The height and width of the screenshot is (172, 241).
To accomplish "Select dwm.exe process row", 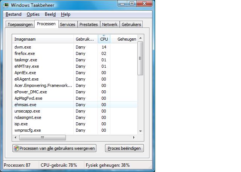I will point(75,47).
